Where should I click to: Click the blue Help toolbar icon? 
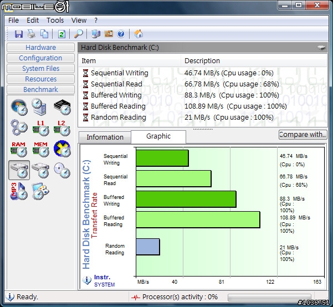[121, 34]
